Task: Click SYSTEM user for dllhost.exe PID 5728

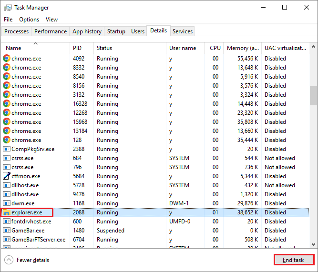Action: point(179,185)
